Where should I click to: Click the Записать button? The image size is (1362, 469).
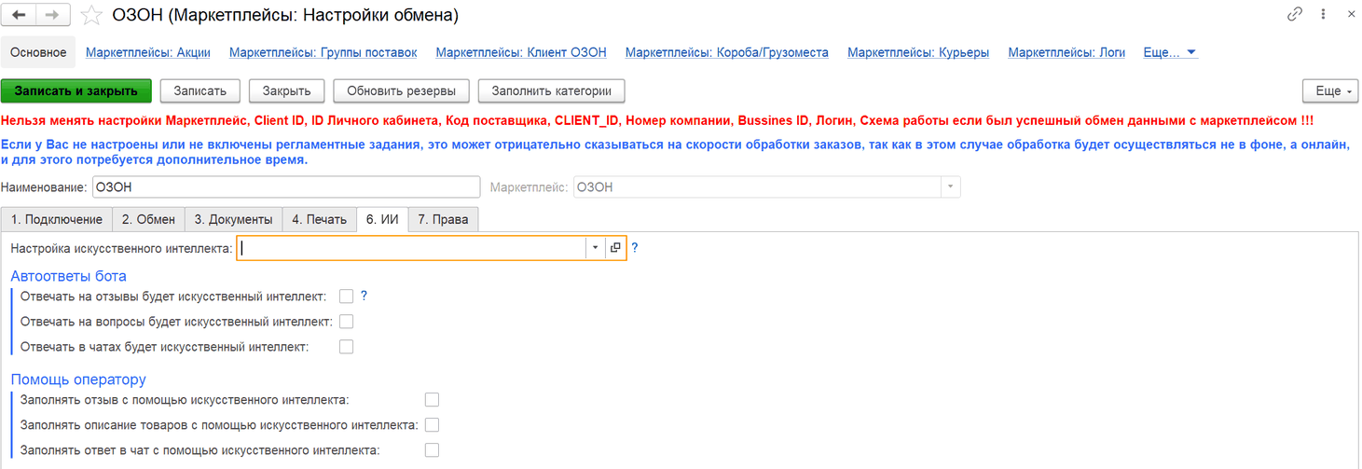[x=199, y=91]
